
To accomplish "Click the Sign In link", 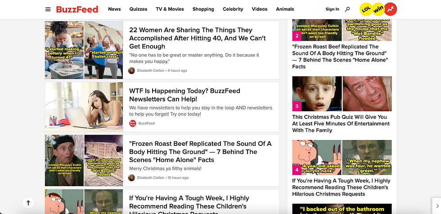I will (333, 9).
